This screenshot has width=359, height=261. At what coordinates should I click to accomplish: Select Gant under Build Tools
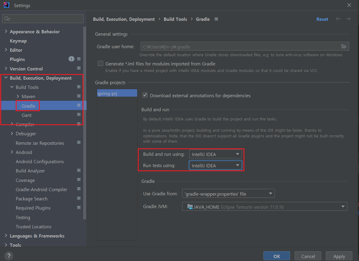coord(26,115)
